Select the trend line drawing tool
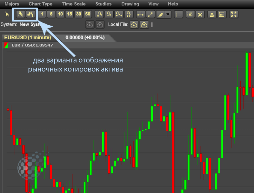 point(150,14)
